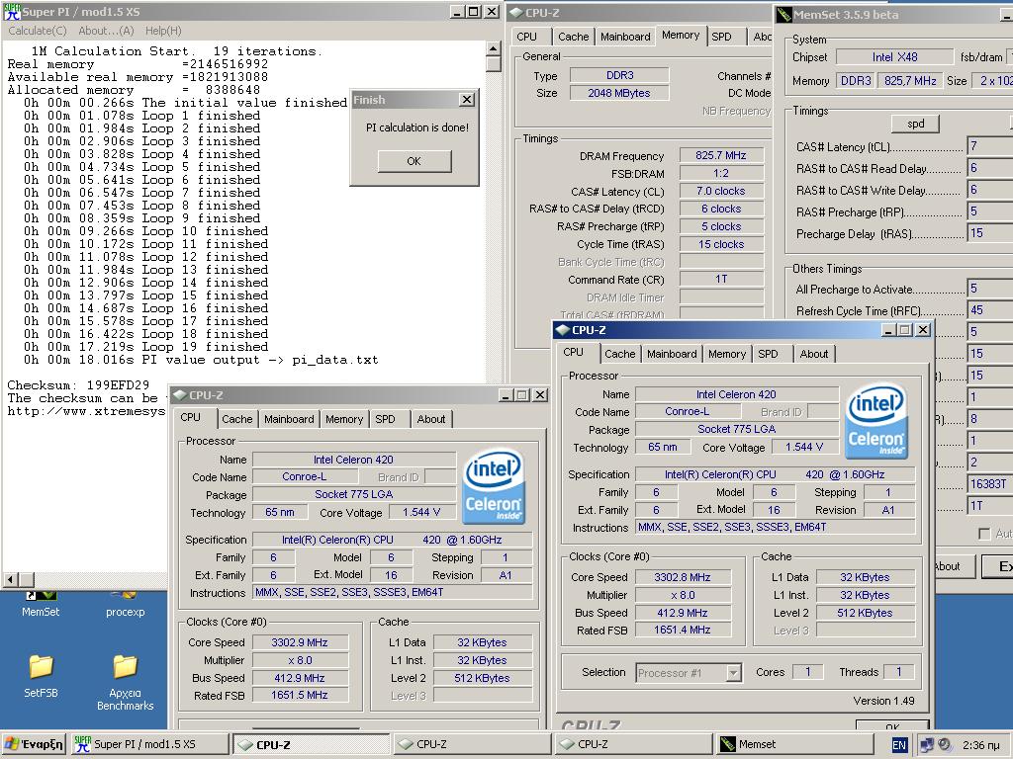
Task: Open the CAS# Latency (tCL) dropdown in MemSet
Action: tap(989, 146)
